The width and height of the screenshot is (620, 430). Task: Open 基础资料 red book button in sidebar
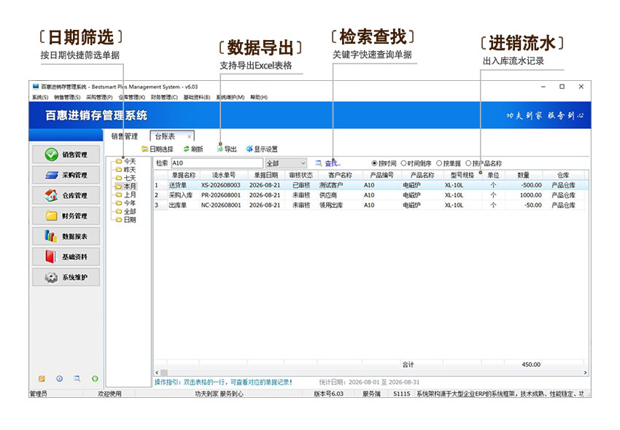click(66, 257)
